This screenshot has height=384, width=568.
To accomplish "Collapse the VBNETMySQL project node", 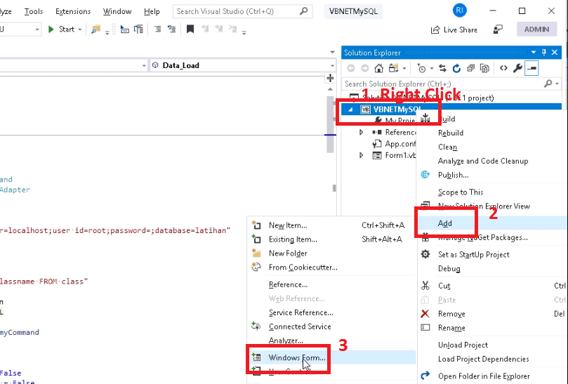I will 350,110.
